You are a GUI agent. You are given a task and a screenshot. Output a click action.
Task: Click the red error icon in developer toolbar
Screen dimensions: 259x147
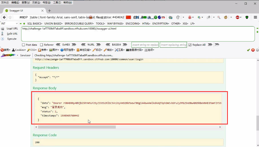click(253, 50)
